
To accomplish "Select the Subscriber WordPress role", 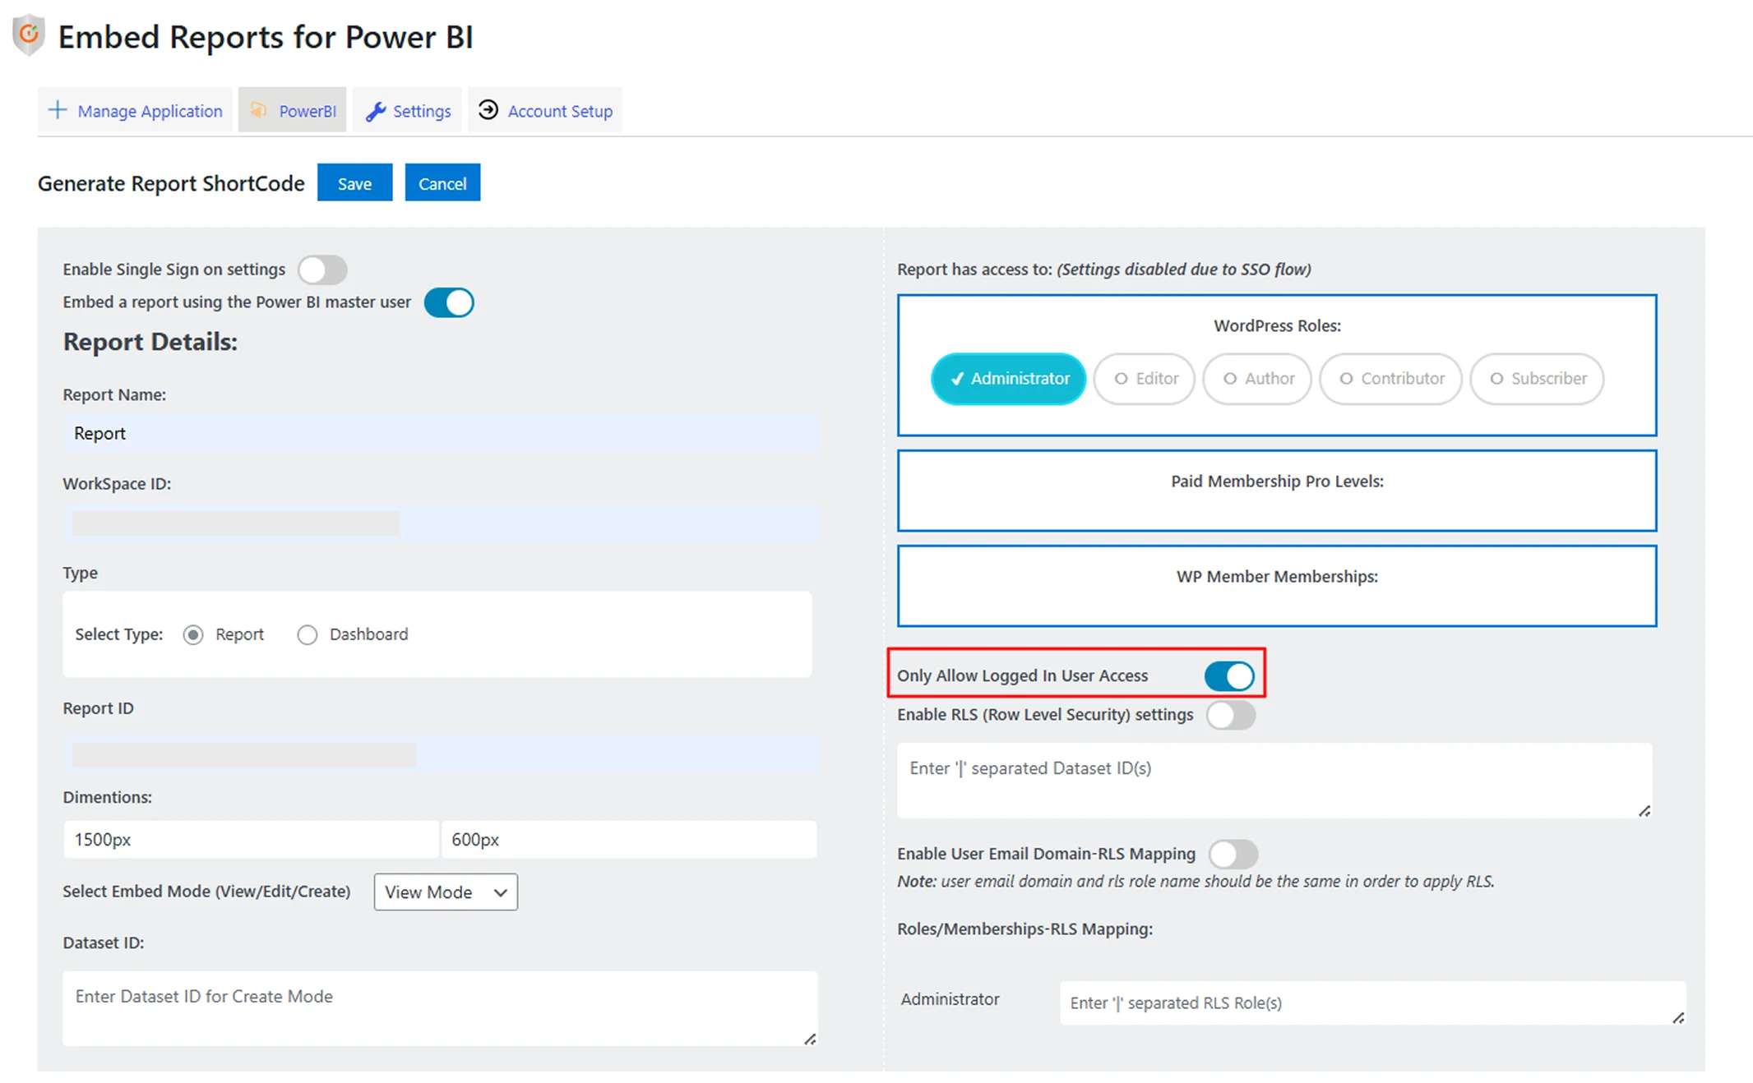I will pyautogui.click(x=1537, y=379).
